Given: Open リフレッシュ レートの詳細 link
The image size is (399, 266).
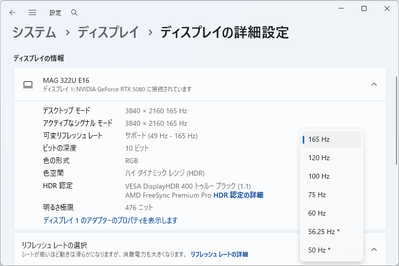Looking at the screenshot, I should click(219, 255).
